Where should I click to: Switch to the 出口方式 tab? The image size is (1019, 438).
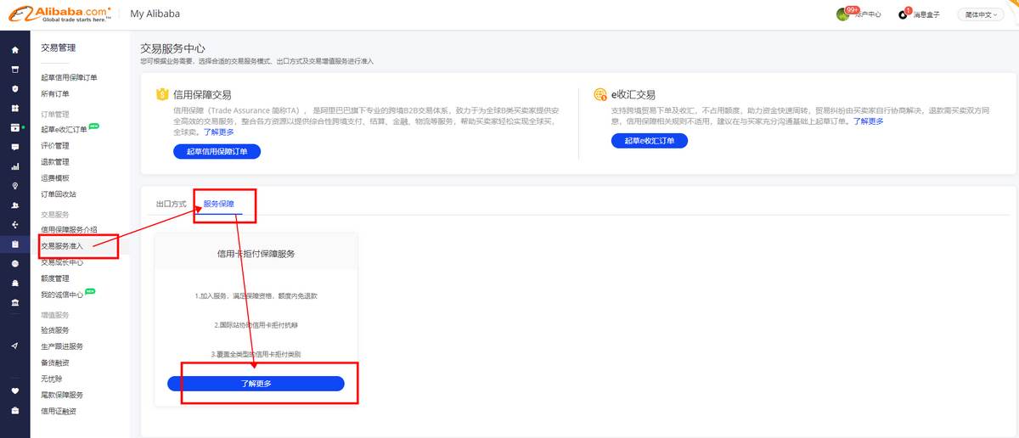pyautogui.click(x=171, y=205)
